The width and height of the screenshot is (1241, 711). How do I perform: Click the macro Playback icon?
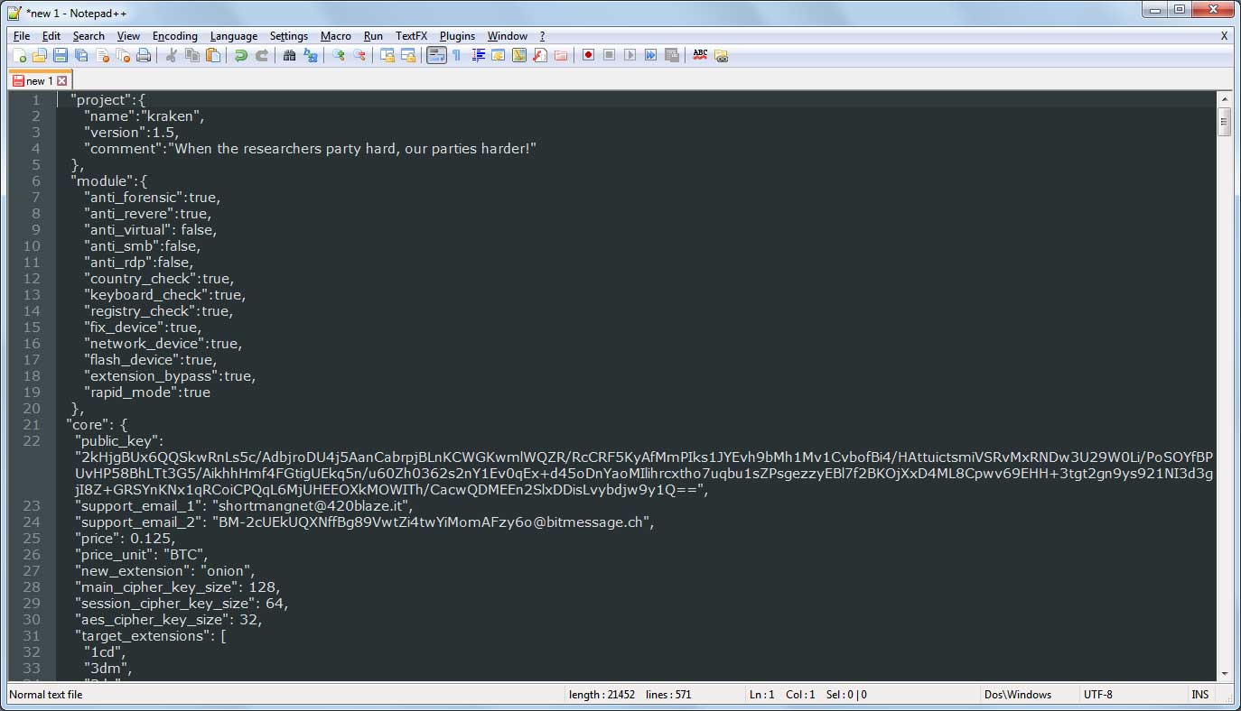pyautogui.click(x=630, y=55)
